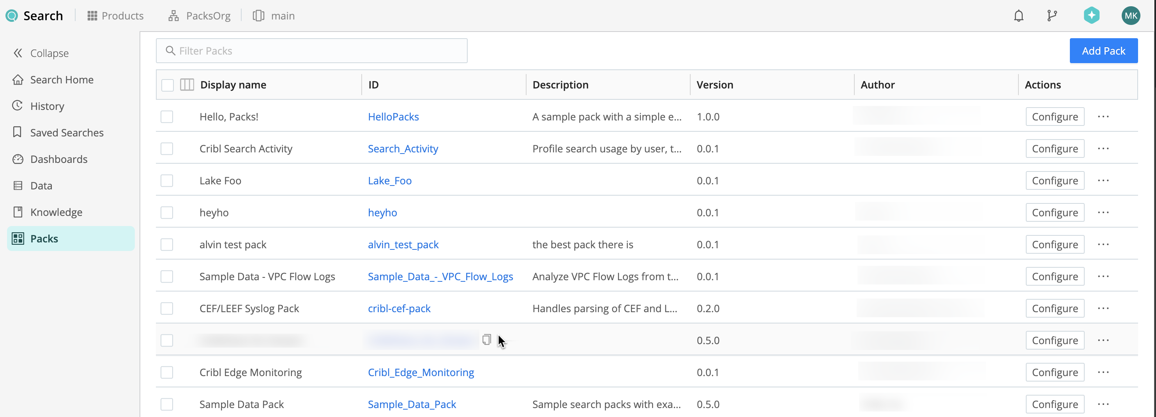Open the notifications bell icon
This screenshot has width=1156, height=417.
tap(1018, 16)
